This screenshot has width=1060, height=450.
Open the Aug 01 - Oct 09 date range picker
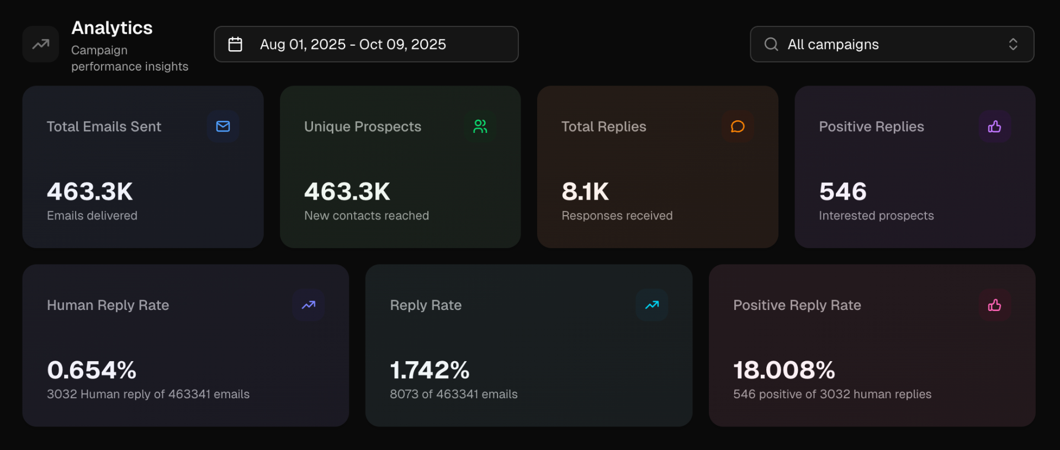pyautogui.click(x=366, y=44)
